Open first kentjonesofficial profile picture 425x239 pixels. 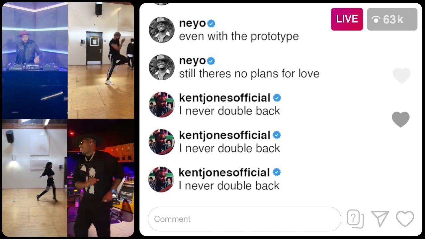pos(162,105)
